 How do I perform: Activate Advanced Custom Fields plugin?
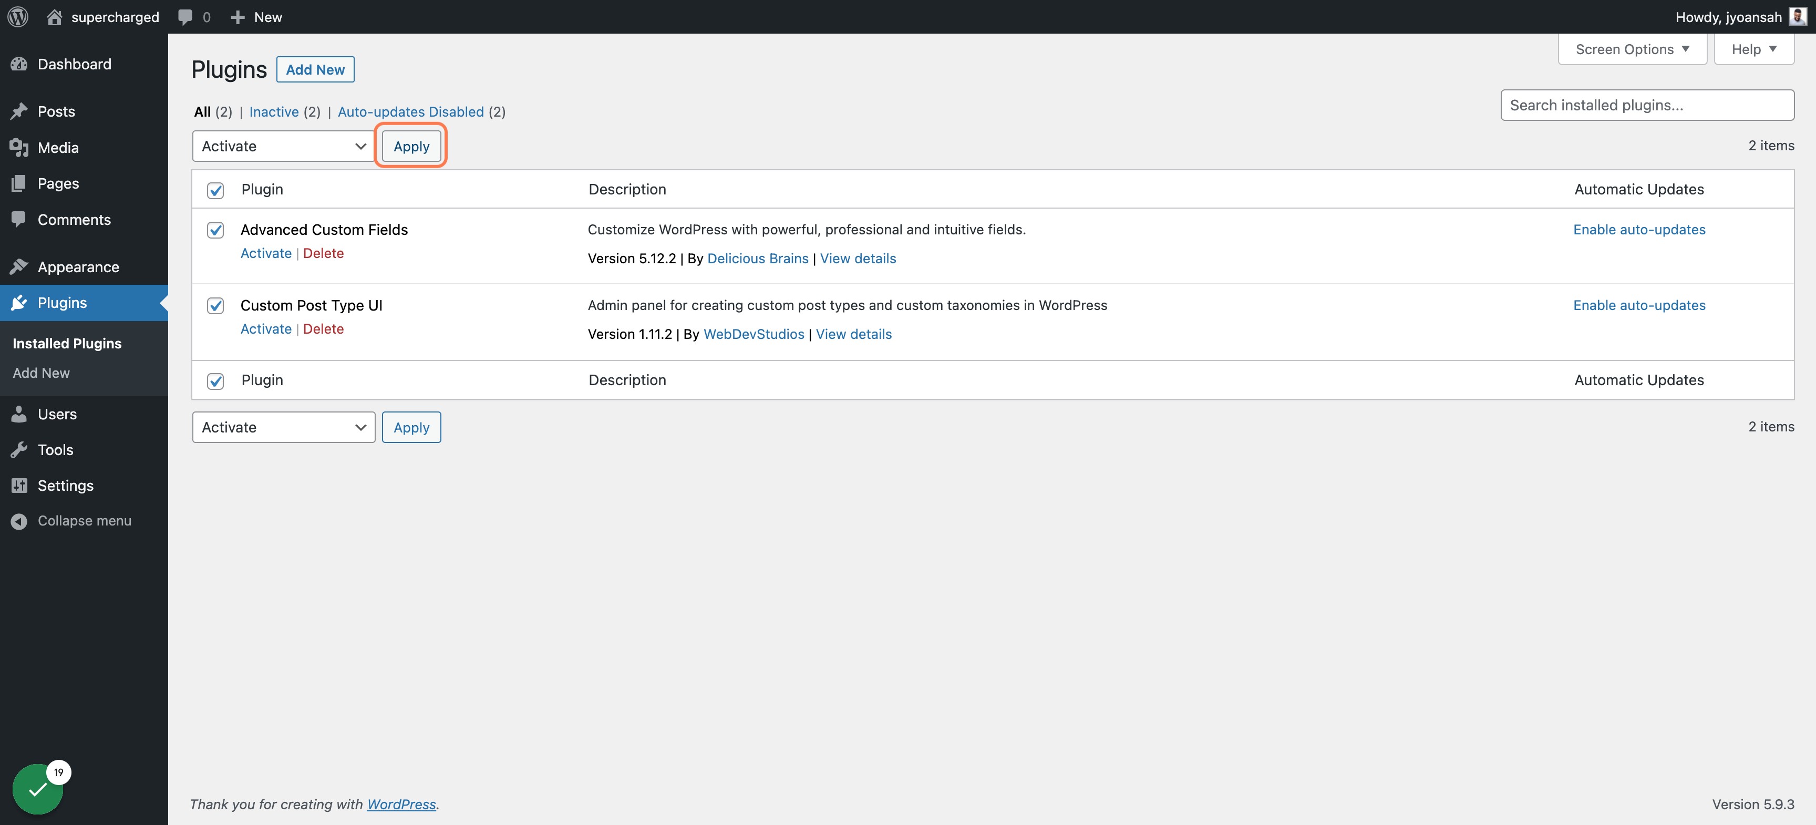point(266,253)
